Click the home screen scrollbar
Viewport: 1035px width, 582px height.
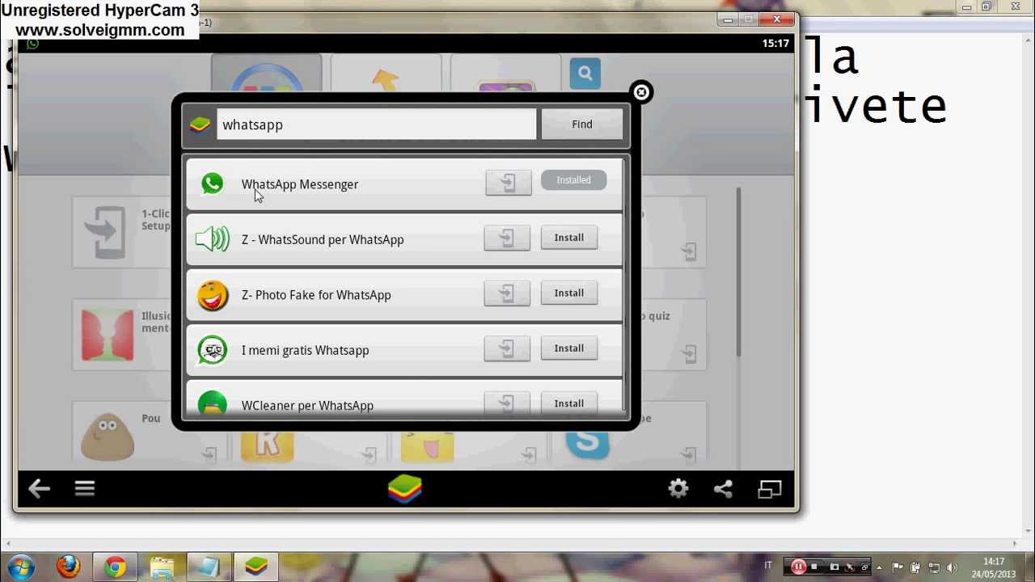pos(738,272)
